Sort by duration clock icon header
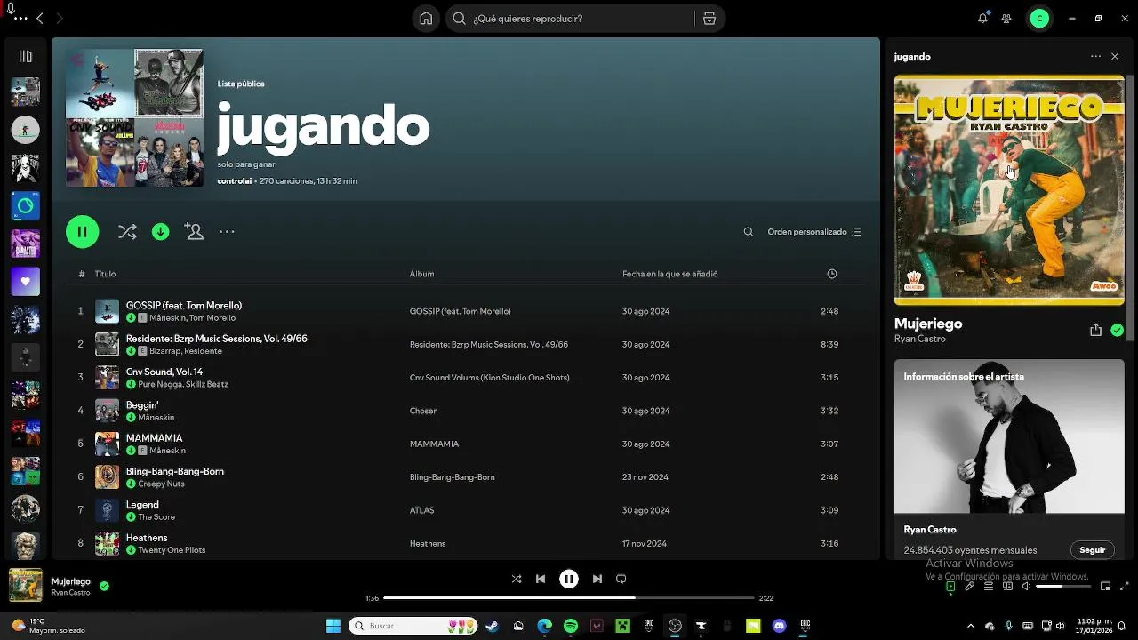Screen dimensions: 1138x640 (832, 274)
